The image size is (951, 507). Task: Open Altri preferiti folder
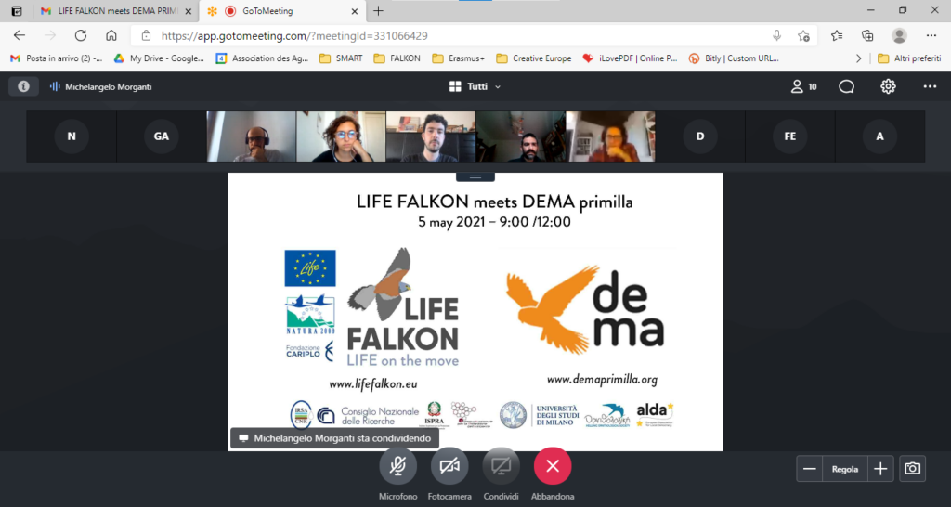[x=909, y=58]
